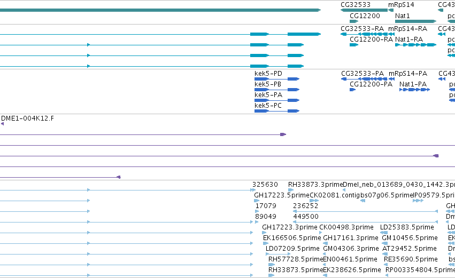
Task: Select the CG12200 gene label
Action: coord(365,16)
